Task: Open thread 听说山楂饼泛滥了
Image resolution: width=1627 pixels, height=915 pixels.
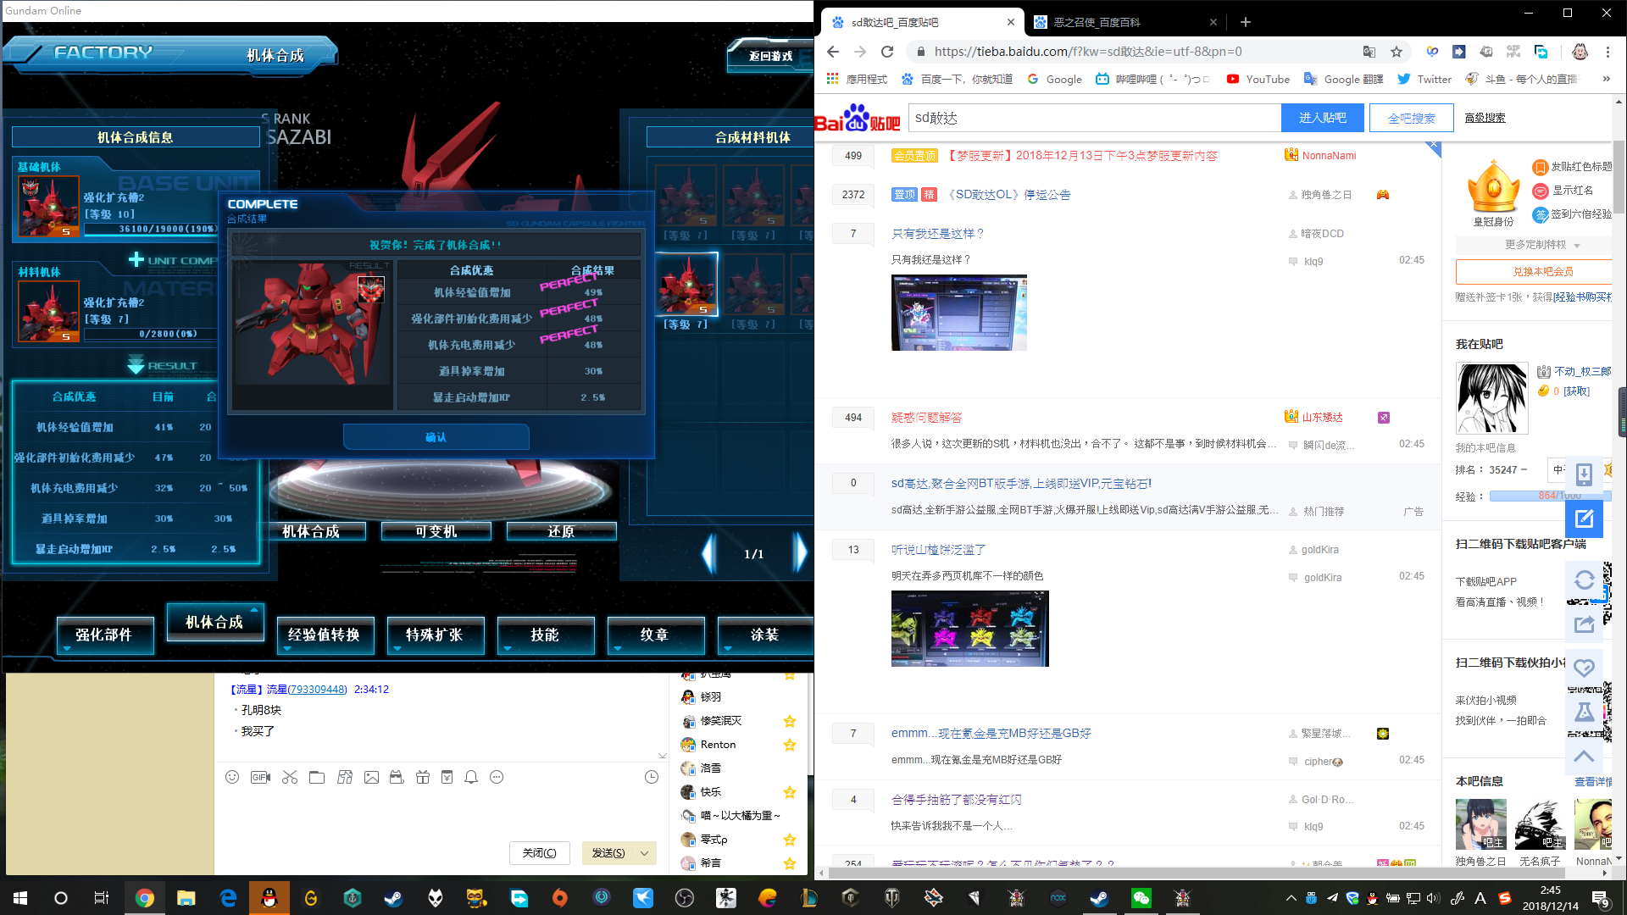Action: tap(938, 550)
